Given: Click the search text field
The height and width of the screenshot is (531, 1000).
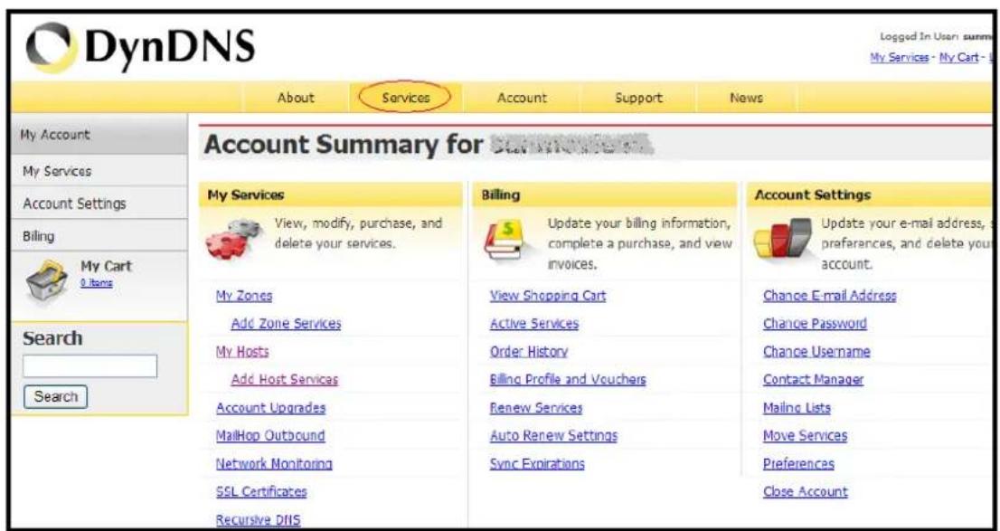Looking at the screenshot, I should click(90, 366).
